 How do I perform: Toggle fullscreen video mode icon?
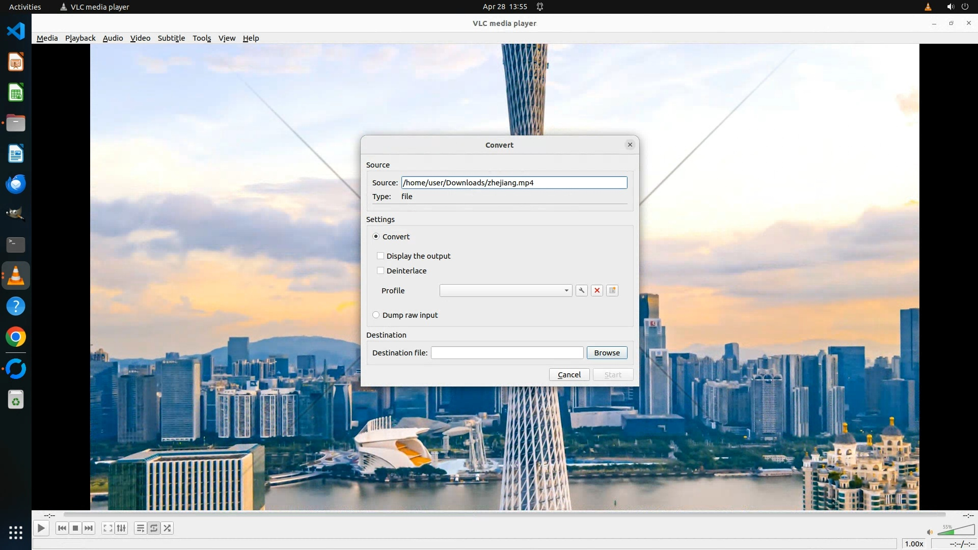click(107, 528)
